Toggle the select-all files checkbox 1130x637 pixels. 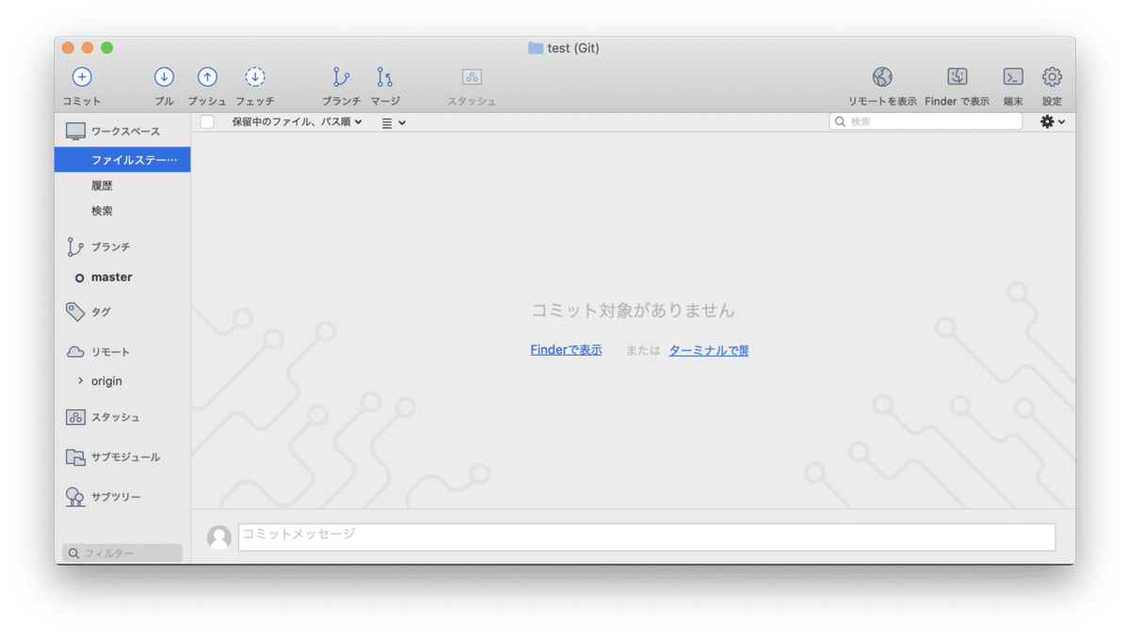206,121
